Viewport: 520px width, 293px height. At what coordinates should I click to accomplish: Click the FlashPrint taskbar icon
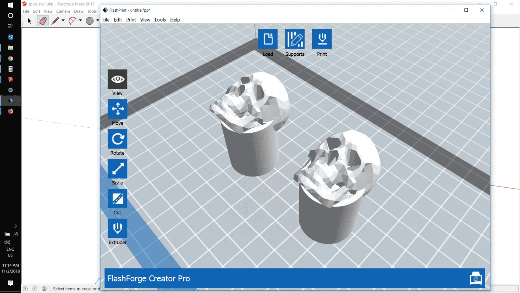click(10, 101)
